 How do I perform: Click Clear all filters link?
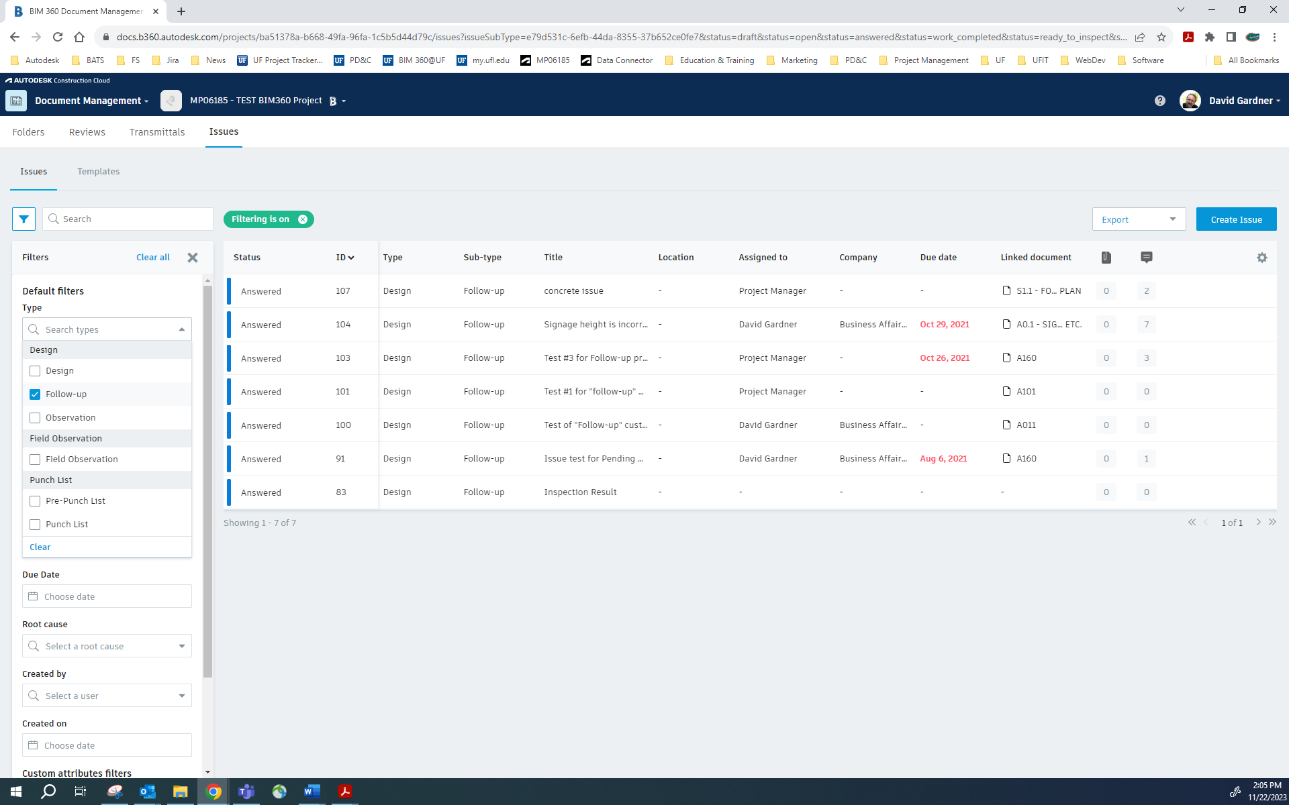coord(153,258)
